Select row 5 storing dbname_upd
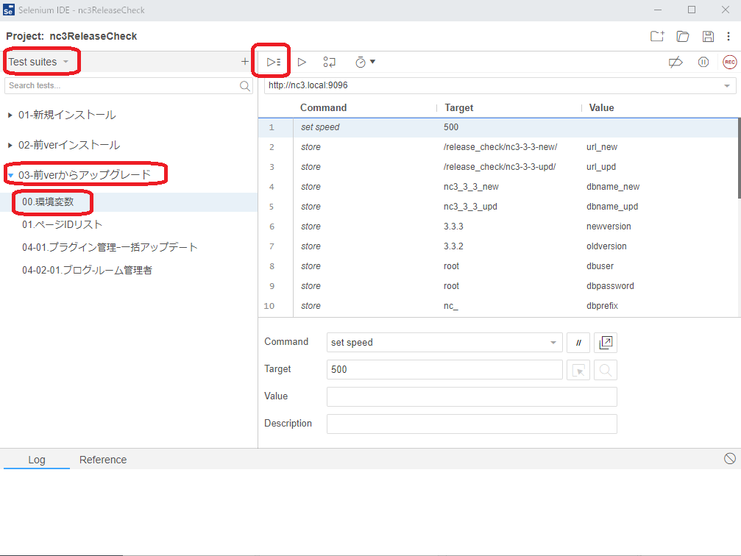 click(498, 207)
